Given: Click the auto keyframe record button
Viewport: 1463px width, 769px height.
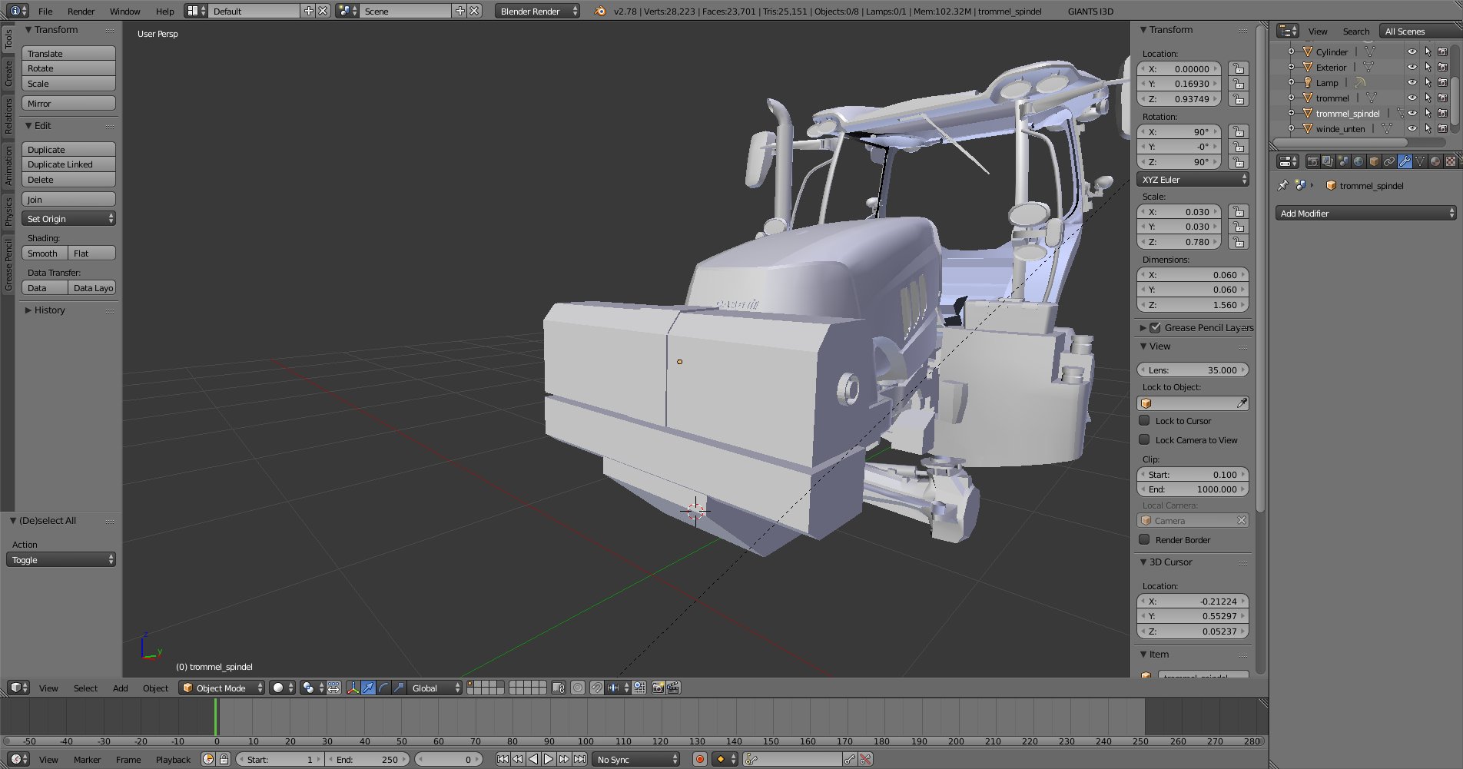Looking at the screenshot, I should click(x=699, y=759).
